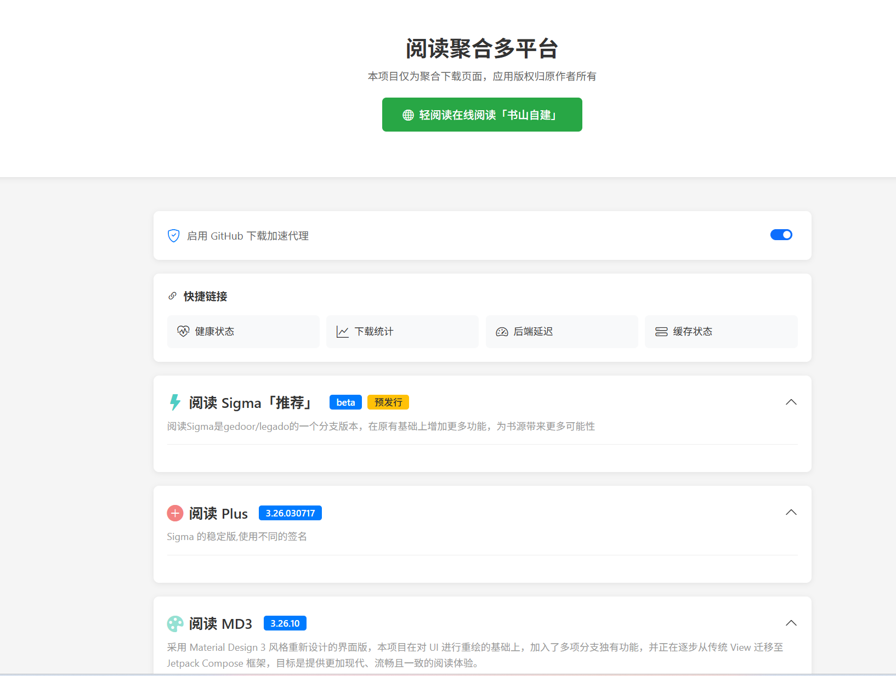Click the shield icon beside 启用 GitHub proxy
The width and height of the screenshot is (896, 676).
[173, 235]
